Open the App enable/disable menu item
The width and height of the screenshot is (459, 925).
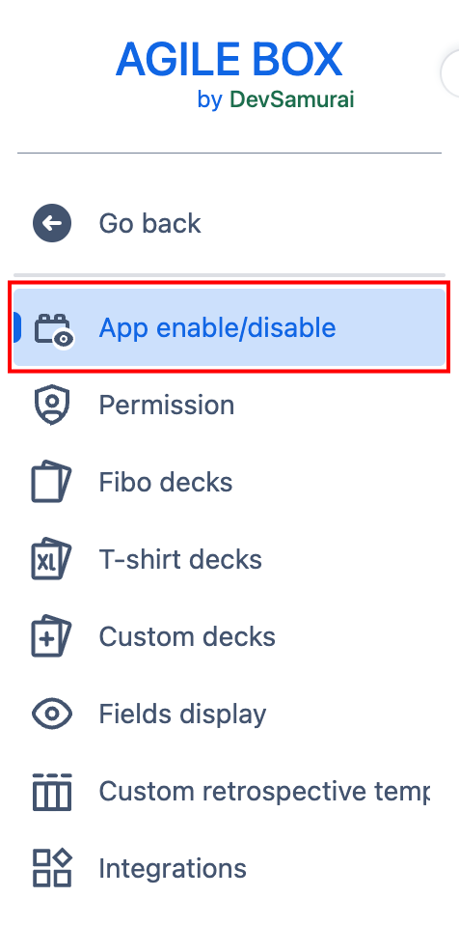(229, 327)
